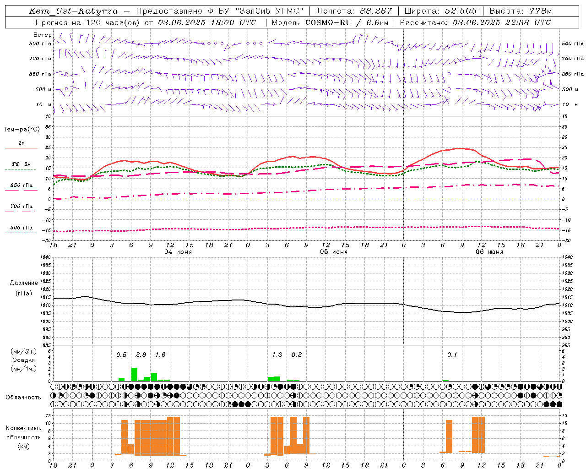Viewport: 586px width, 469px height.
Task: Click the 0.1 precipitation total
Action: tap(452, 354)
